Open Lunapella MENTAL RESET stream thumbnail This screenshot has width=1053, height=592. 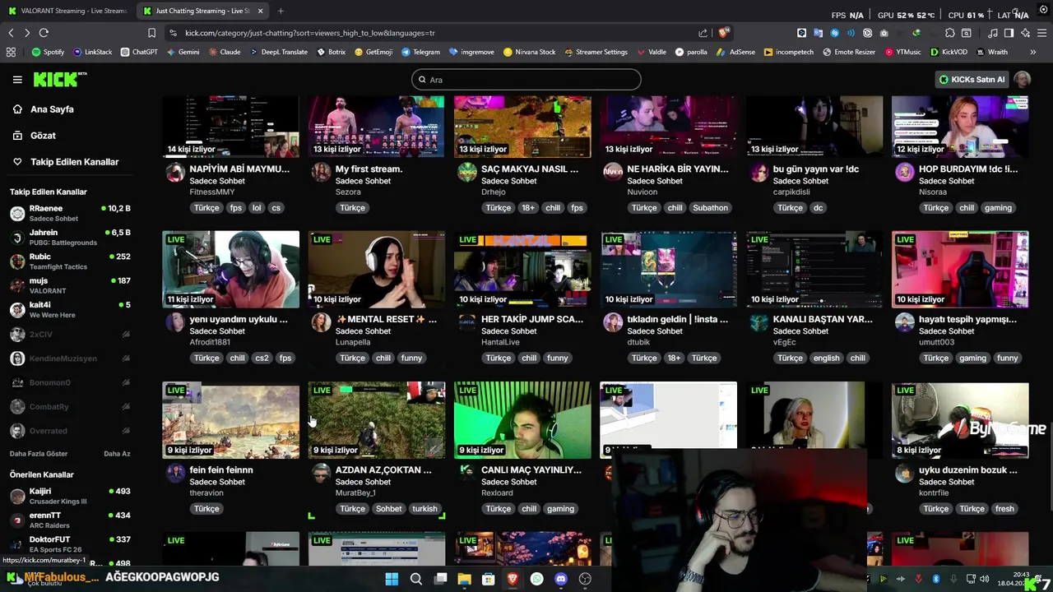pos(377,269)
